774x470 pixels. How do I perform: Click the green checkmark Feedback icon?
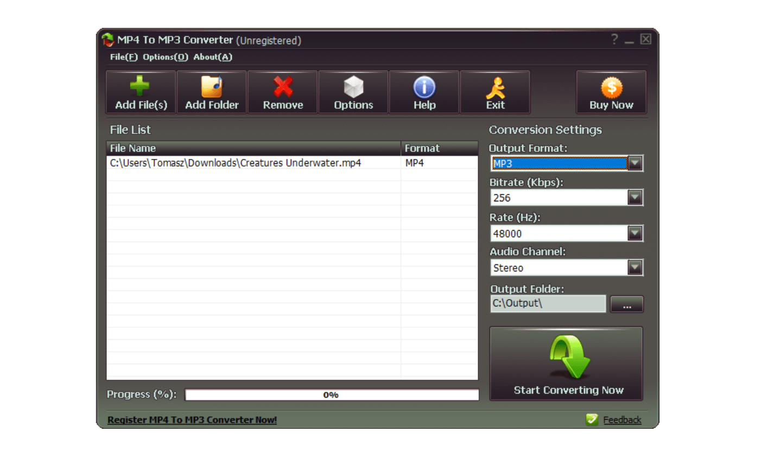click(x=592, y=420)
